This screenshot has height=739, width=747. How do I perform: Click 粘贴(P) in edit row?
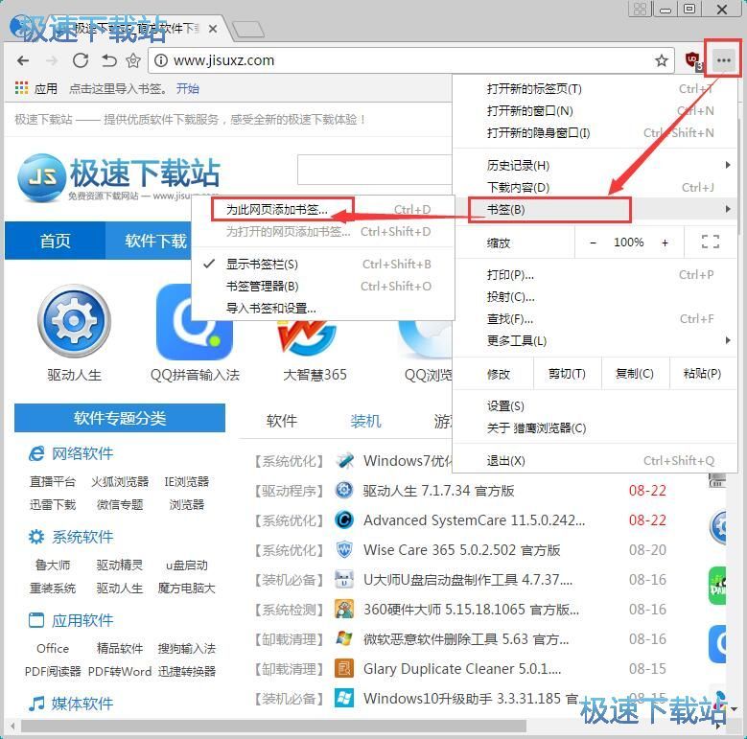[x=702, y=374]
